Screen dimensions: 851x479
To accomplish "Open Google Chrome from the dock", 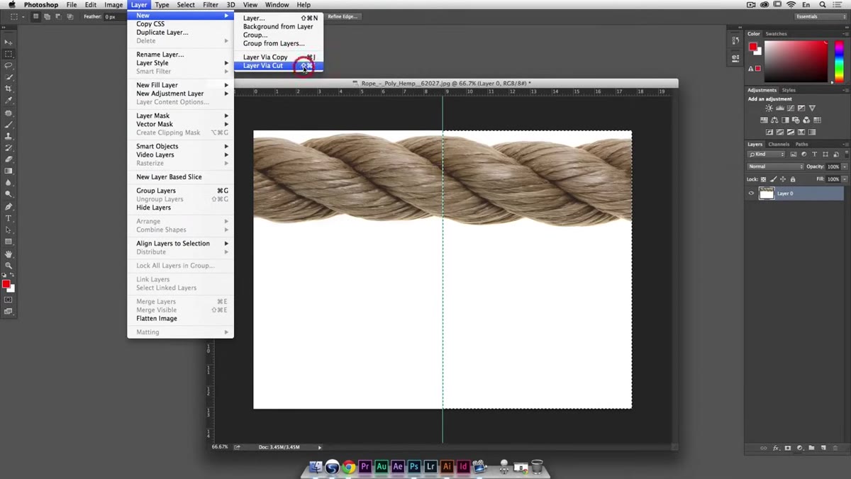I will [349, 466].
